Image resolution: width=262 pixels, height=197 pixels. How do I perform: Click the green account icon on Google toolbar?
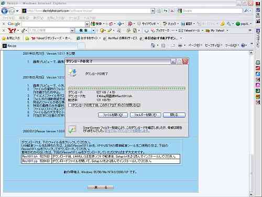pos(238,24)
